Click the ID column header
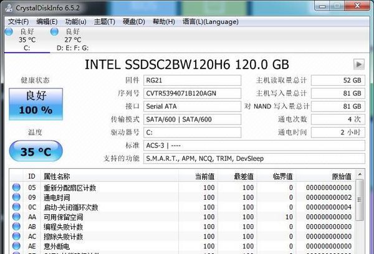Image resolution: width=374 pixels, height=254 pixels. (x=32, y=176)
